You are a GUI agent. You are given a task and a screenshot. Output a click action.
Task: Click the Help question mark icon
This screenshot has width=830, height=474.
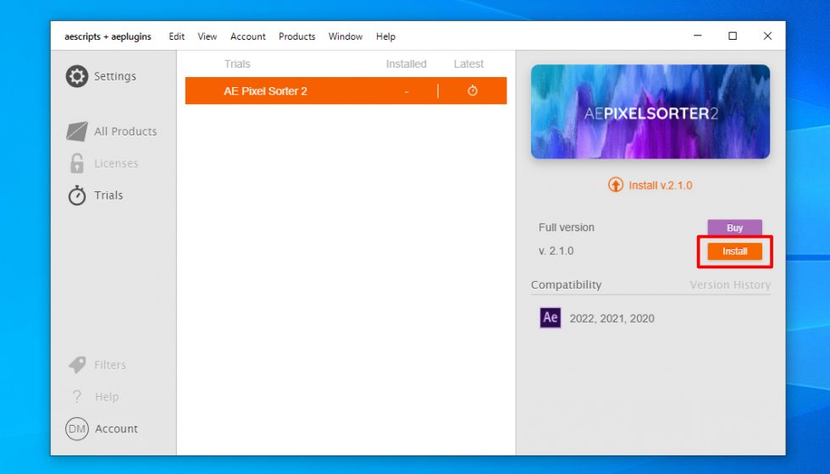pyautogui.click(x=77, y=397)
